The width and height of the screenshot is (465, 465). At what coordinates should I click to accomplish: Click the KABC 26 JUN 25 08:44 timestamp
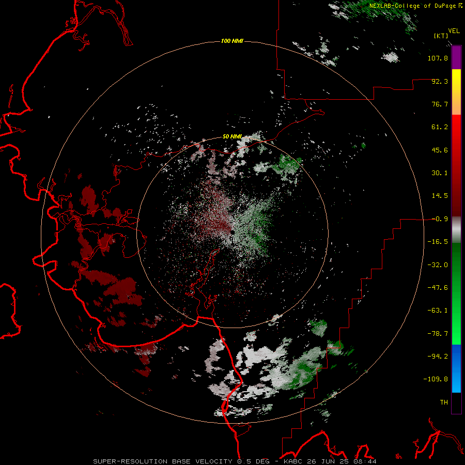[x=330, y=461]
